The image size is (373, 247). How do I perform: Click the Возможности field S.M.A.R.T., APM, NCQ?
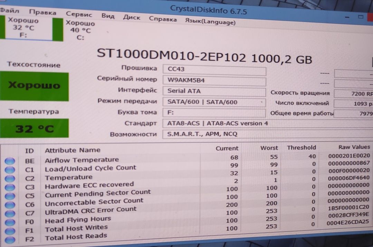click(x=268, y=134)
